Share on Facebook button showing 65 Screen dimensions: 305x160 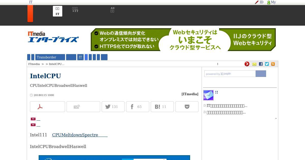tap(138, 107)
